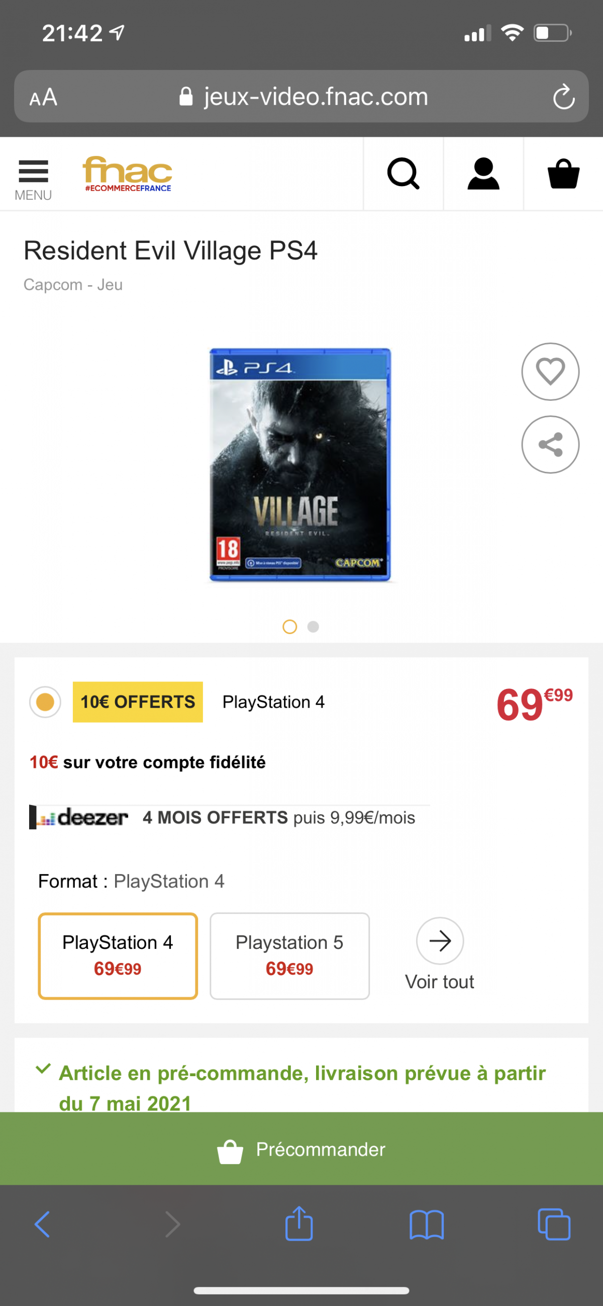Viewport: 603px width, 1306px height.
Task: Open Safari bookmarks icon
Action: [x=427, y=1225]
